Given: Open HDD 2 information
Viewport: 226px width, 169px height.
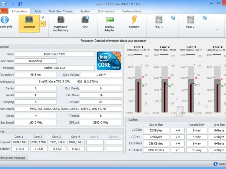Looking at the screenshot, I should 190,23.
